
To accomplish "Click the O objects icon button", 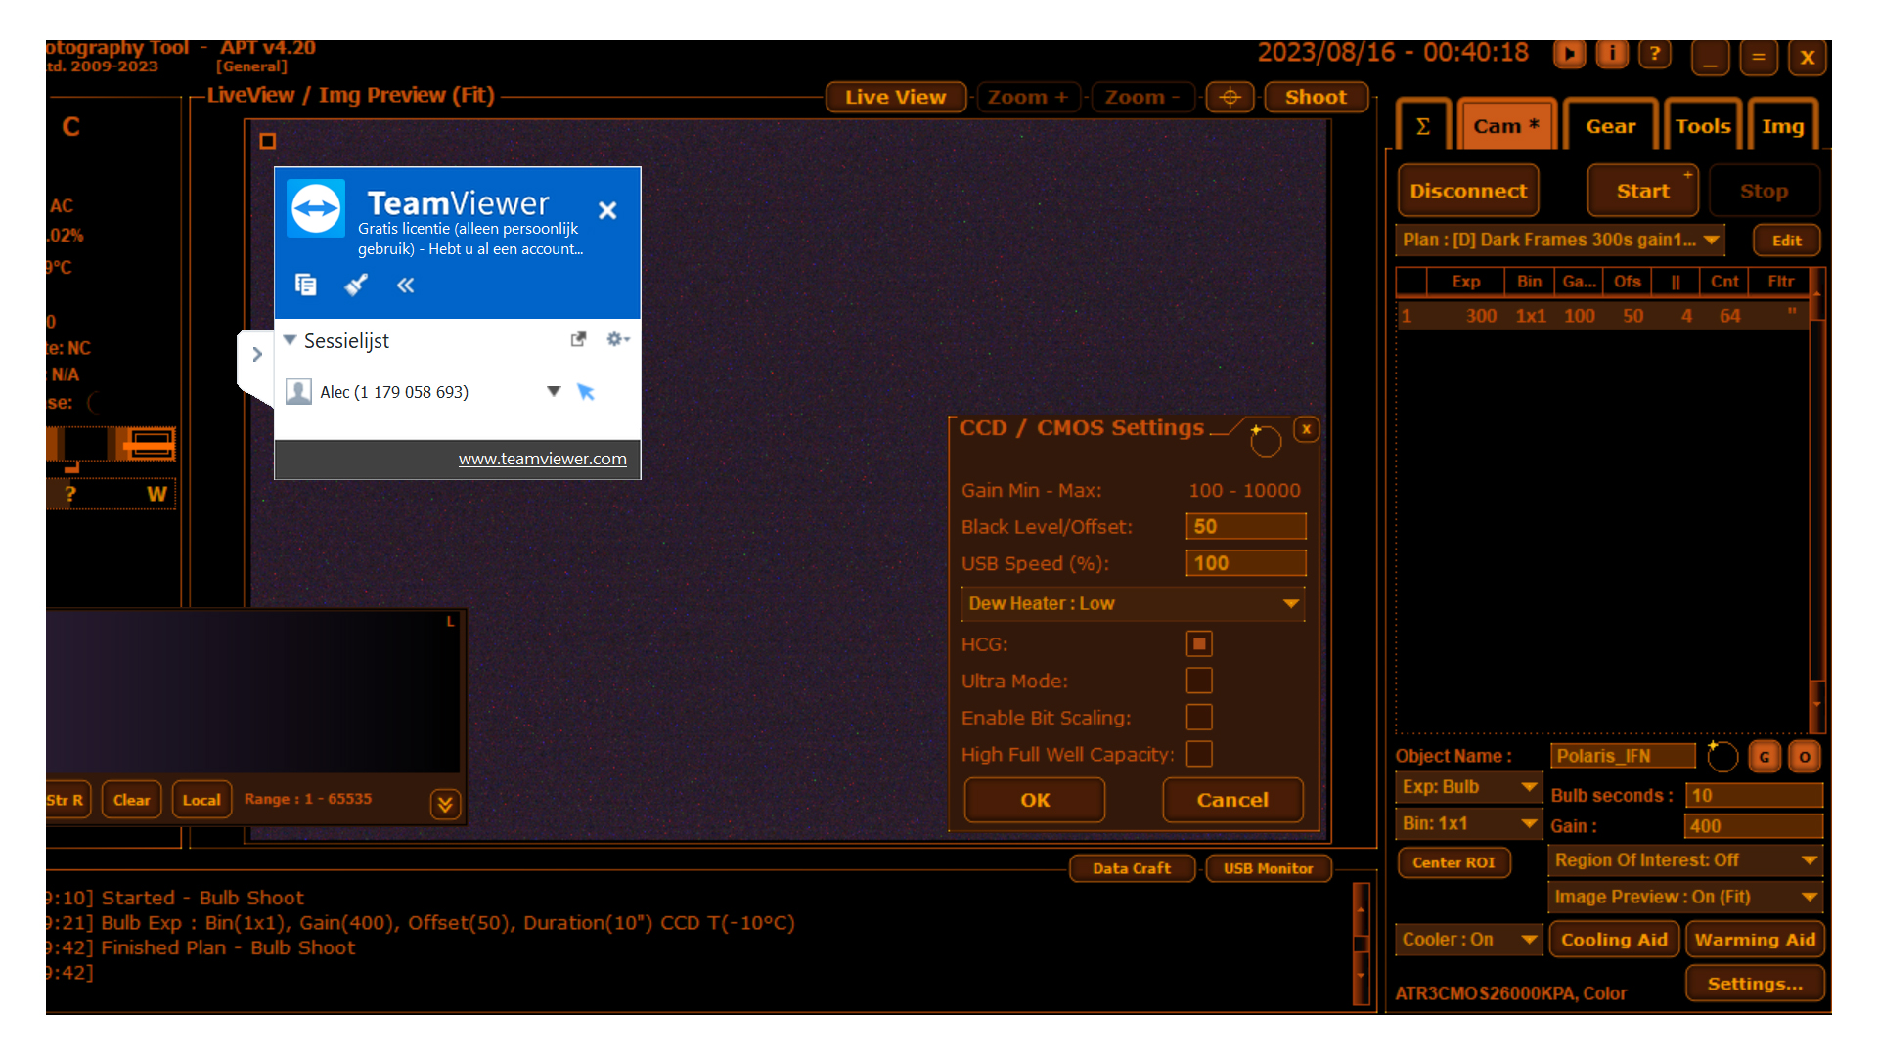I will [1805, 757].
